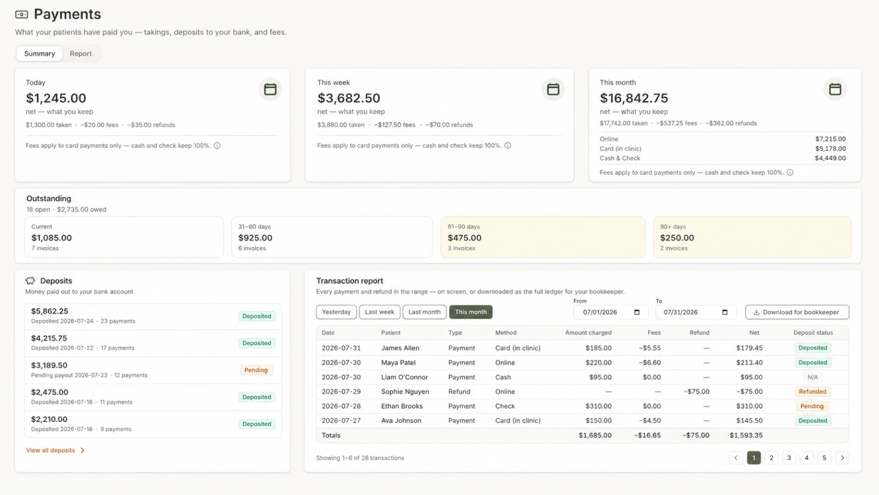Click Download for bookkeeper button

point(797,312)
